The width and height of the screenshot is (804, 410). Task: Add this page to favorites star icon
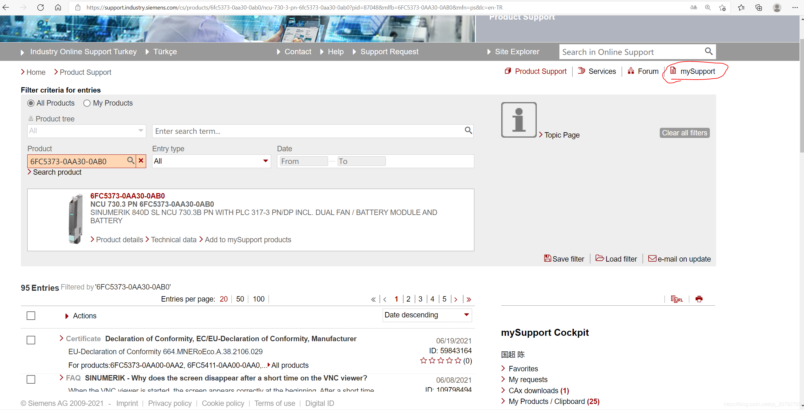(x=723, y=8)
